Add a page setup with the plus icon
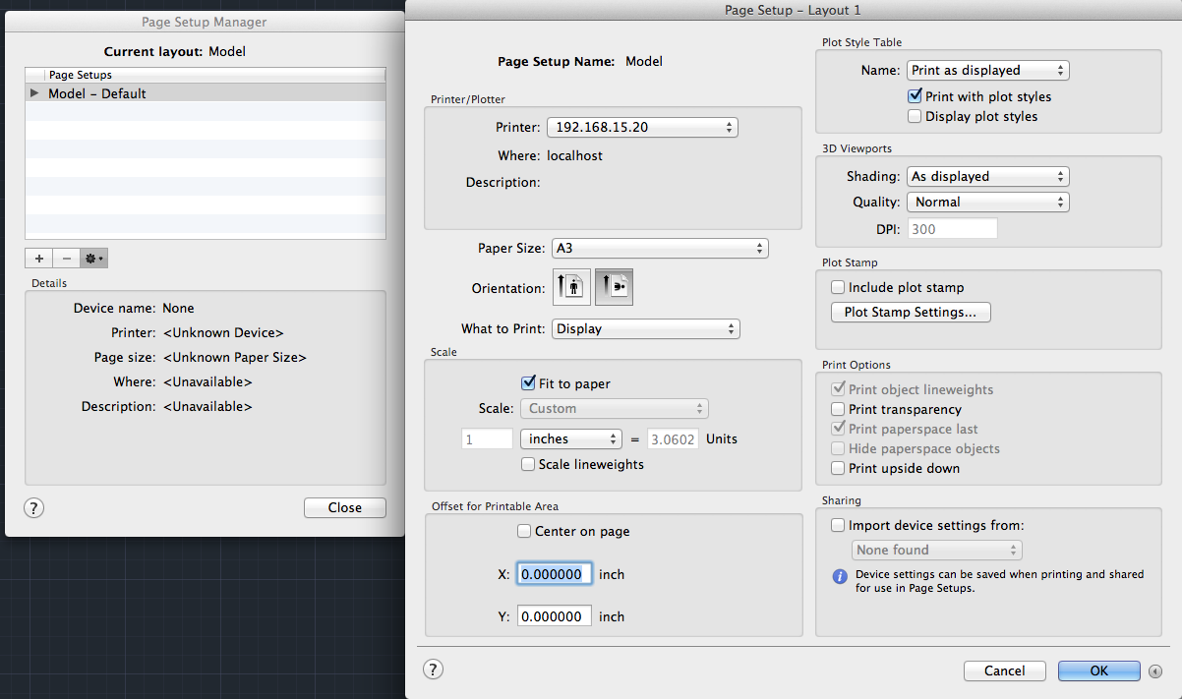Viewport: 1182px width, 699px height. (x=38, y=258)
